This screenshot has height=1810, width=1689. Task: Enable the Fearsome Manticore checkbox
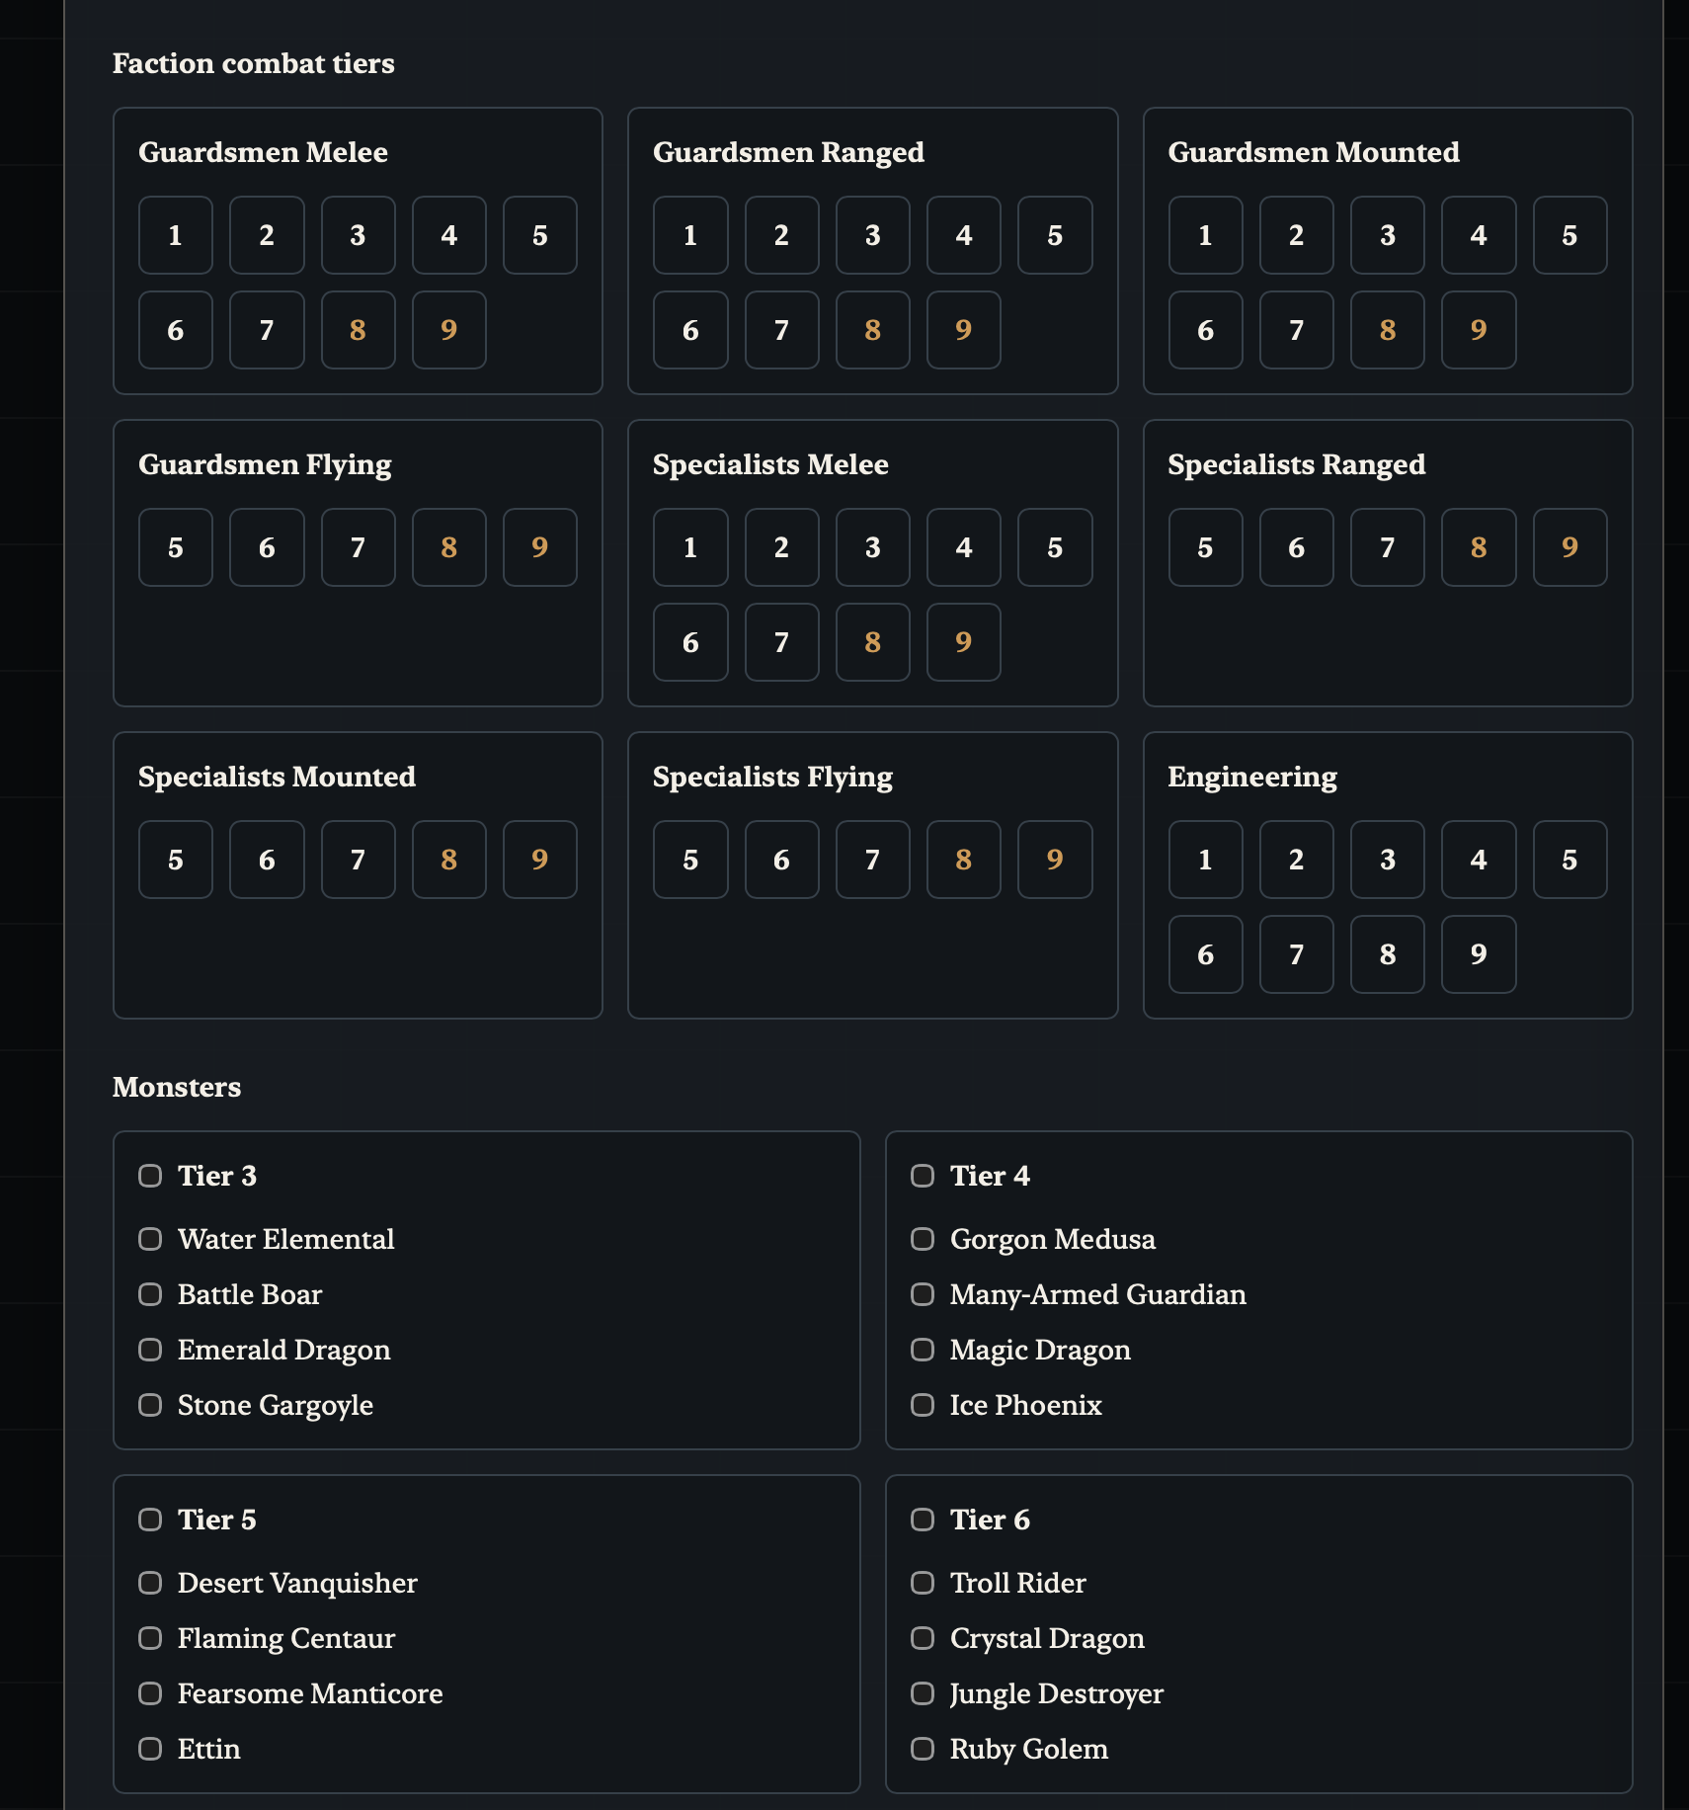click(150, 1693)
